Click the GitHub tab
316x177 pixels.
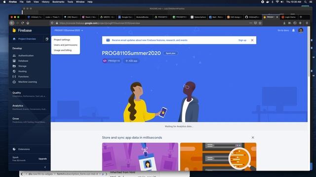252,17
